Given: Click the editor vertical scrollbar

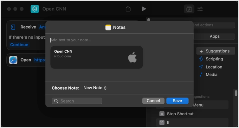Looking at the screenshot, I should (x=149, y=20).
